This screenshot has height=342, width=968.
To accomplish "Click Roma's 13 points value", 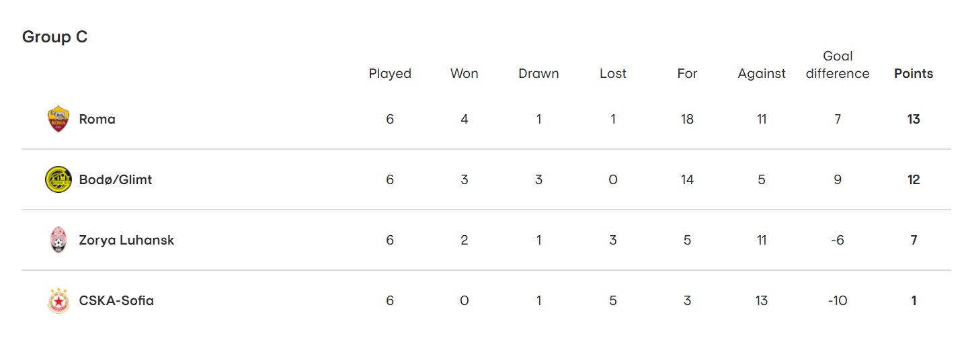I will pyautogui.click(x=914, y=119).
